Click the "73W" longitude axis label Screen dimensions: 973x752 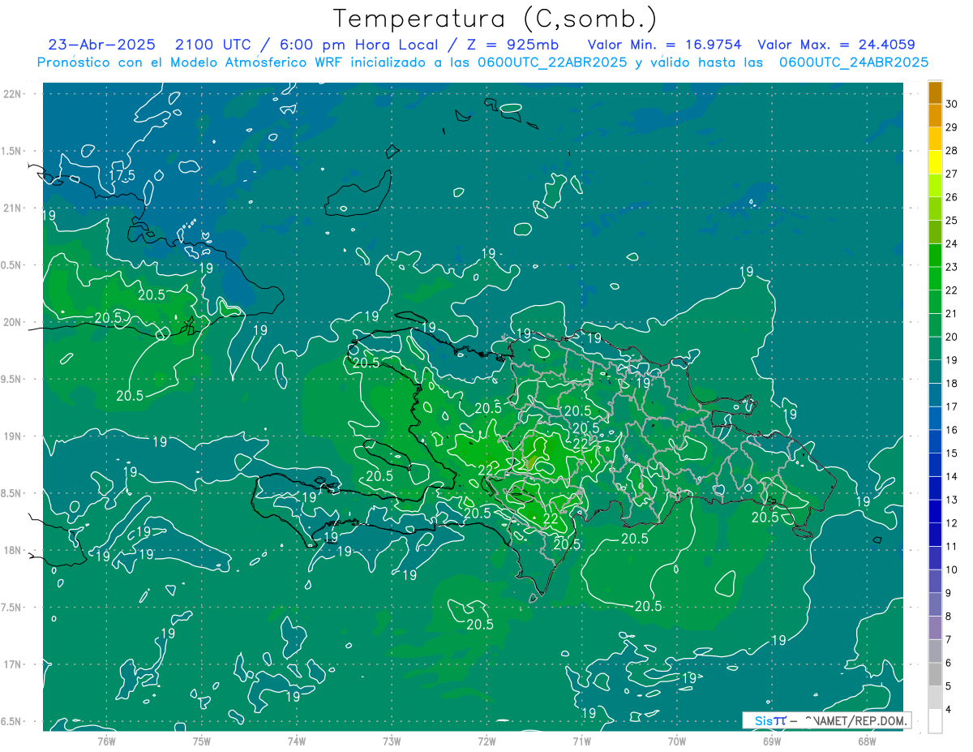(x=392, y=741)
